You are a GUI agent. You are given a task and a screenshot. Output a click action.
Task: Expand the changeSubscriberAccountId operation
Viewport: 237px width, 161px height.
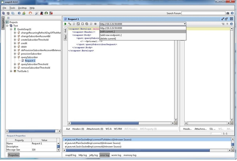click(x=15, y=36)
